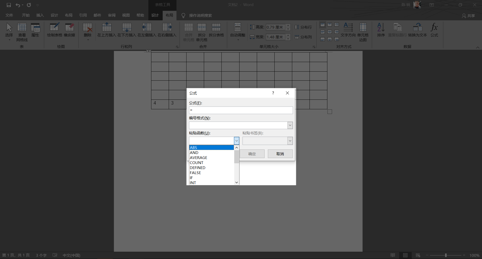The width and height of the screenshot is (482, 259).
Task: Switch to the Review (审阅) tab
Action: pos(112,15)
